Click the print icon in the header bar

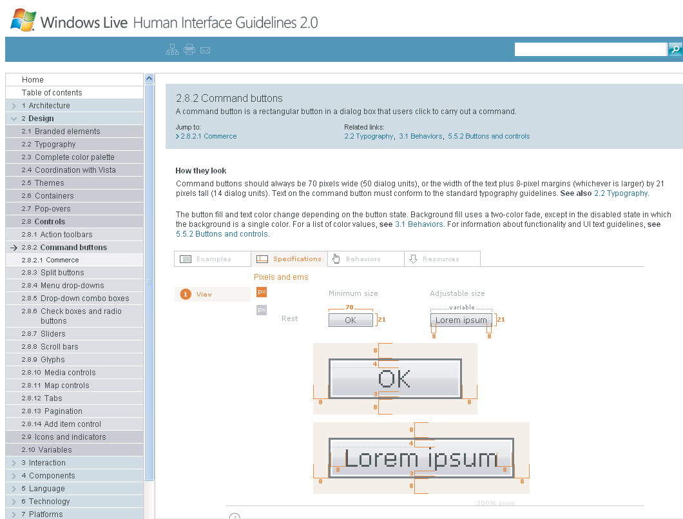[x=189, y=50]
